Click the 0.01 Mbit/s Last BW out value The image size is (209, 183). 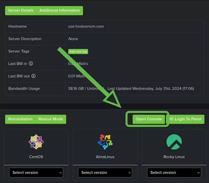click(x=77, y=76)
